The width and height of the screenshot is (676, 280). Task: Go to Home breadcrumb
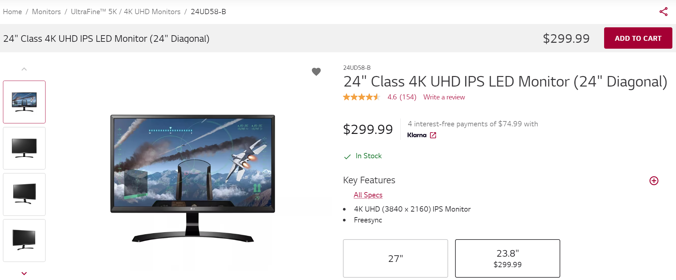(13, 12)
